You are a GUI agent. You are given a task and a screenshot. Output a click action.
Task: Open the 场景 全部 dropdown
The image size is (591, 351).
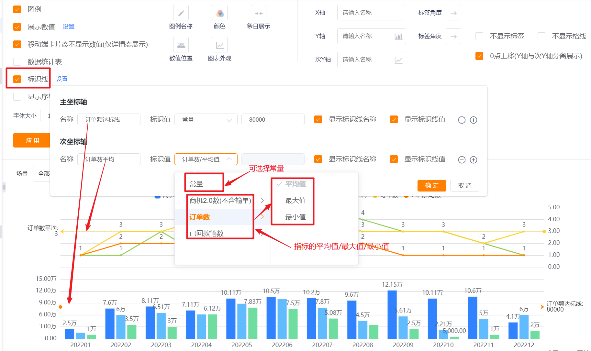point(41,174)
